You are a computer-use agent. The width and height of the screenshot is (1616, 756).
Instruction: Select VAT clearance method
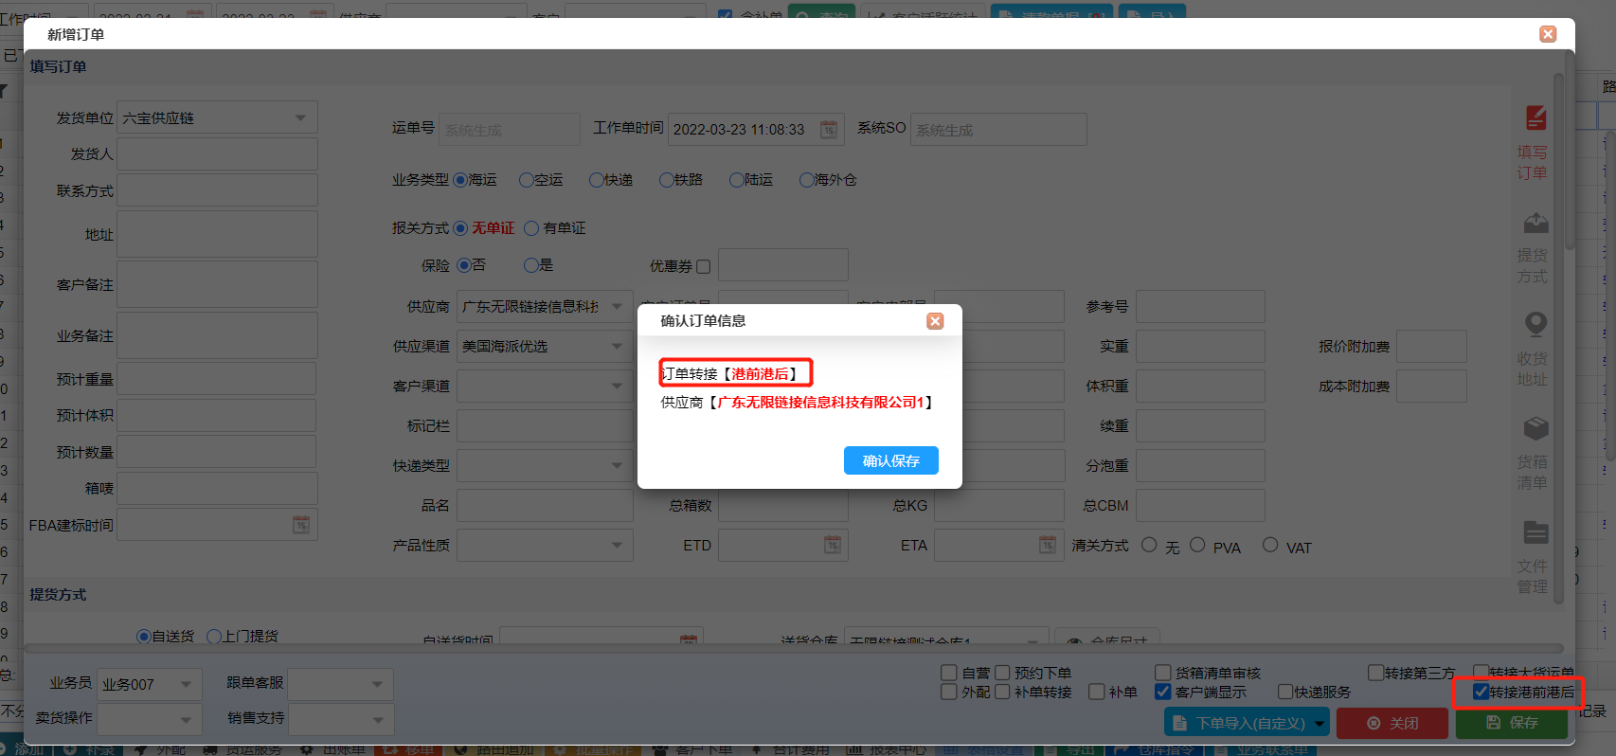point(1270,545)
